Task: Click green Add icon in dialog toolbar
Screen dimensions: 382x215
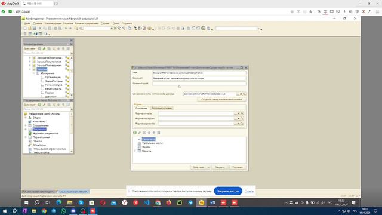Action: coord(135,133)
